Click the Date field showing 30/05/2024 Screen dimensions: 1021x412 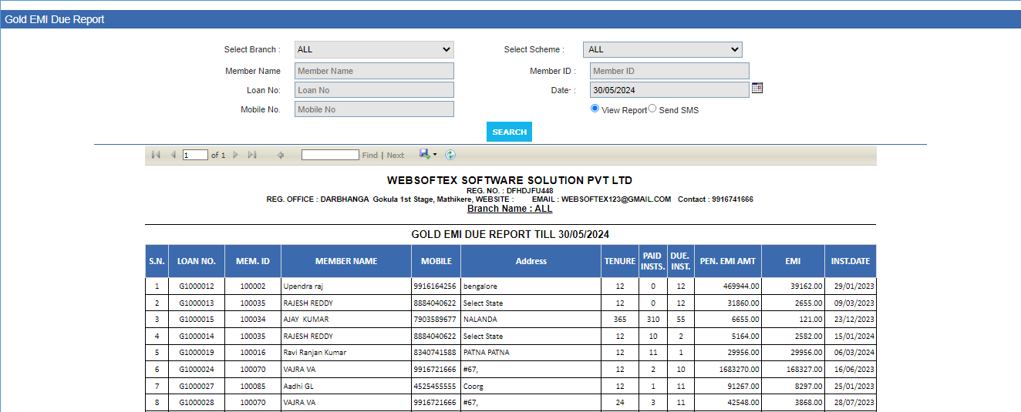[669, 90]
